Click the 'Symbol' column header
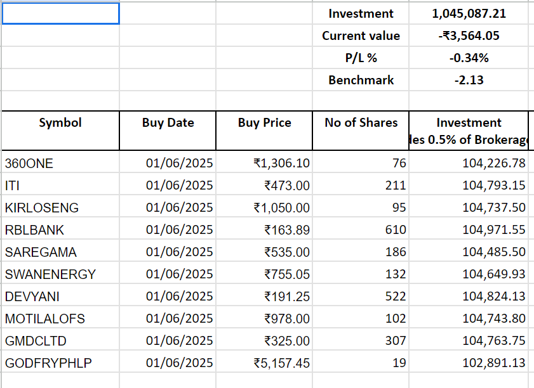Viewport: 534px width, 388px height. (x=60, y=131)
